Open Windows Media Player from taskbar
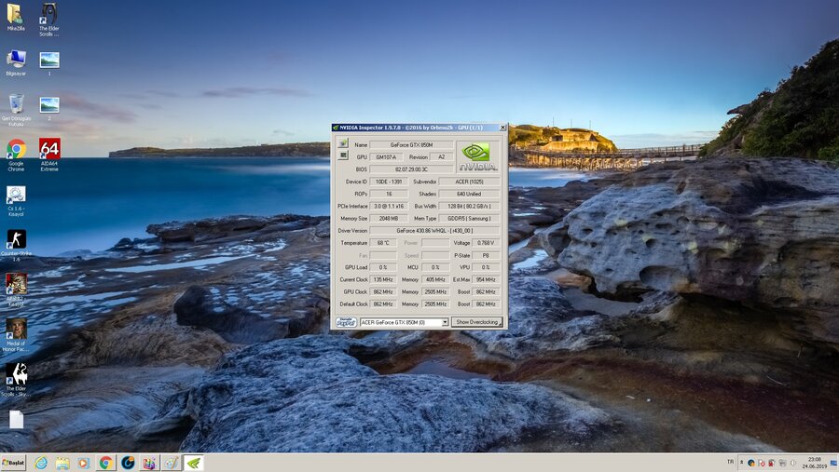 click(x=84, y=463)
